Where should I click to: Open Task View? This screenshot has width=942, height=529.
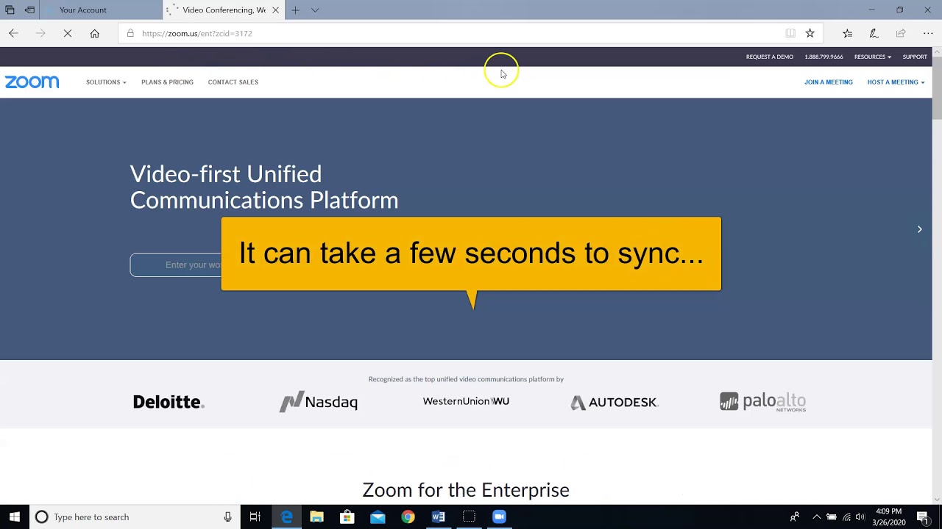point(255,517)
